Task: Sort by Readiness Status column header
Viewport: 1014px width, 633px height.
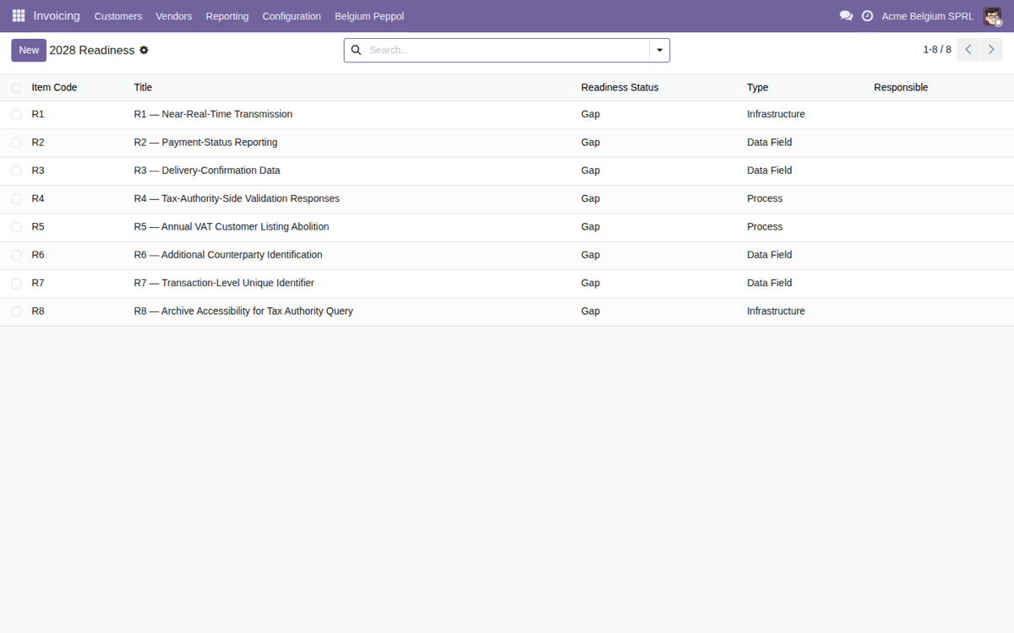Action: pos(619,88)
